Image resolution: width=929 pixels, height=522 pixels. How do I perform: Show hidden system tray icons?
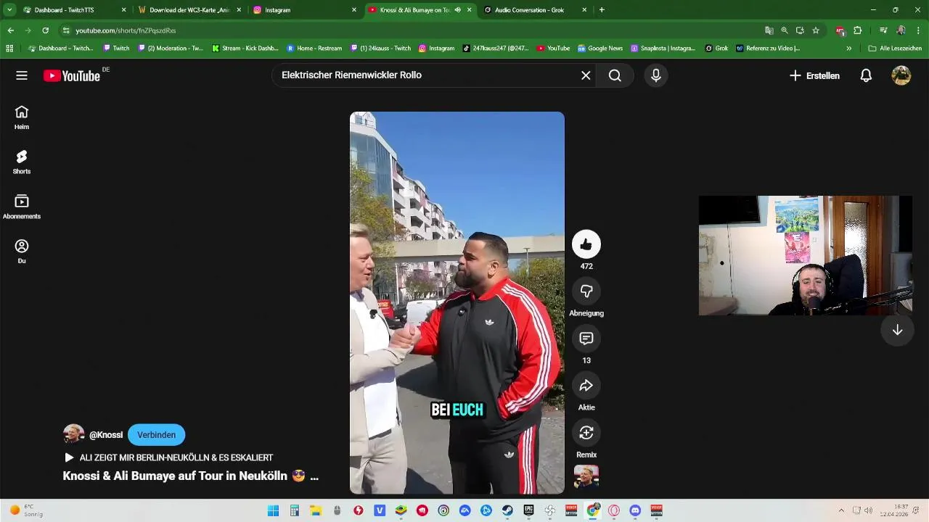(x=841, y=510)
